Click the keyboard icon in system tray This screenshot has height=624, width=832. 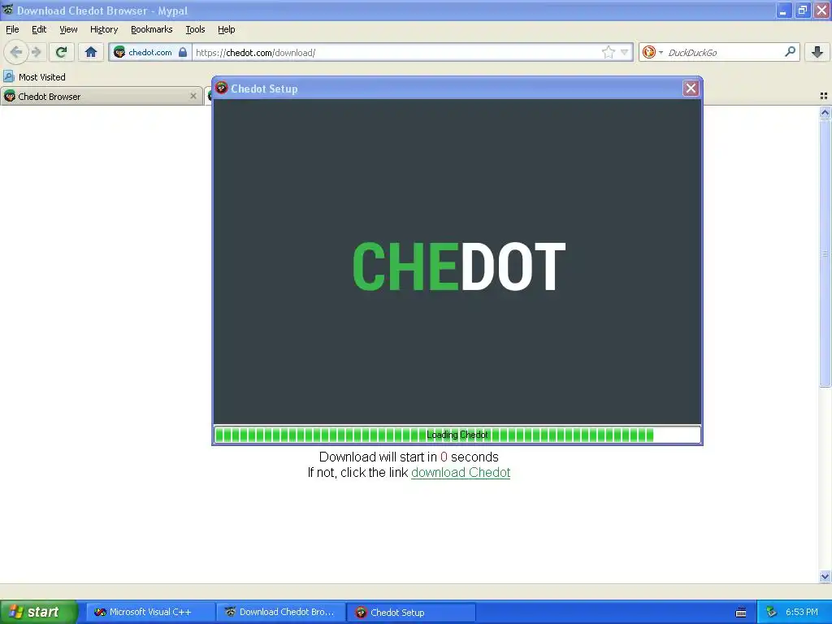pyautogui.click(x=741, y=613)
